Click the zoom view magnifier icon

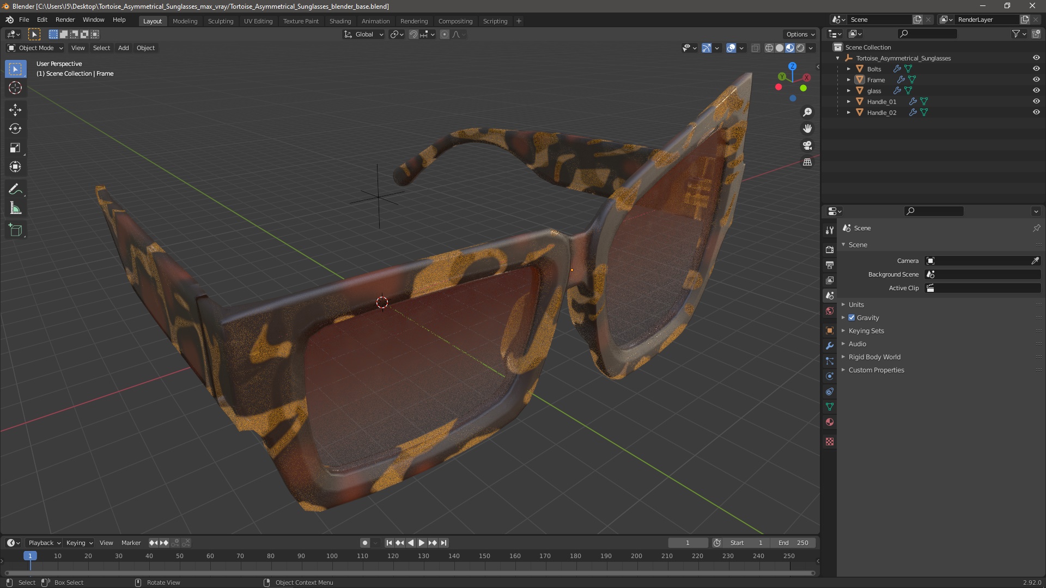(x=807, y=112)
